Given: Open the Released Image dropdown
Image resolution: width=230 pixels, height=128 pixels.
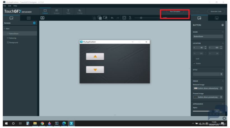Looking at the screenshot, I should pos(208,88).
